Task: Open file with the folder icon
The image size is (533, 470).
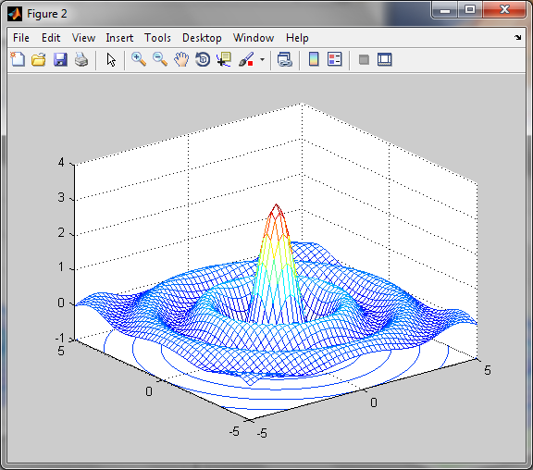Action: (x=39, y=59)
